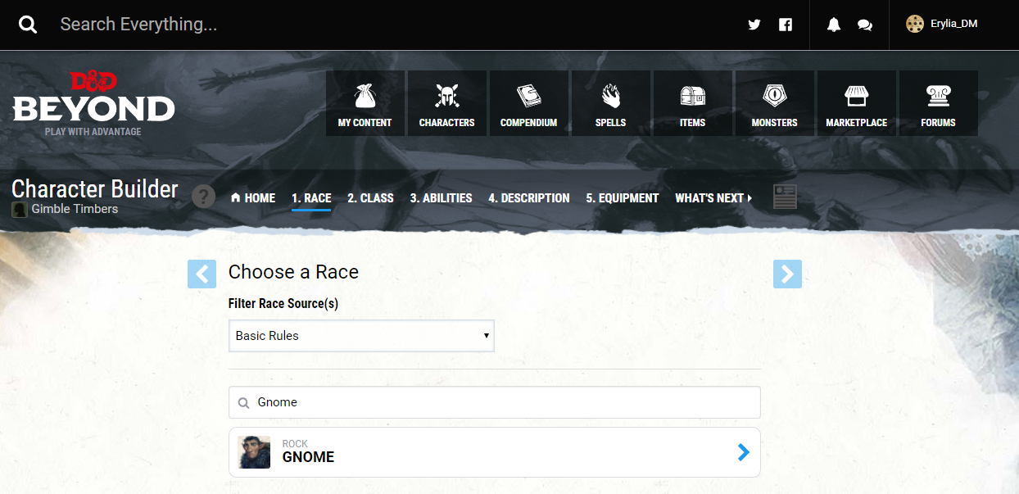Go to previous step with left arrow
Image resolution: width=1019 pixels, height=494 pixels.
point(202,274)
